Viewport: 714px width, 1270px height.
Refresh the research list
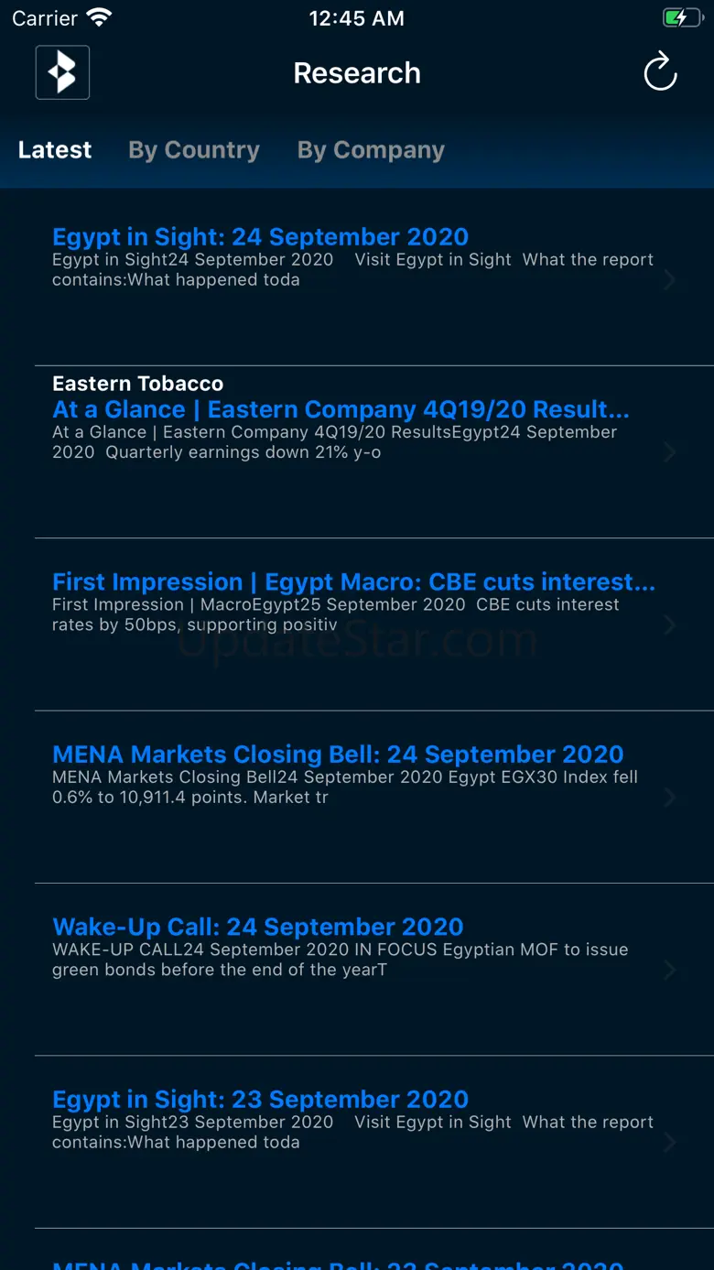(660, 72)
